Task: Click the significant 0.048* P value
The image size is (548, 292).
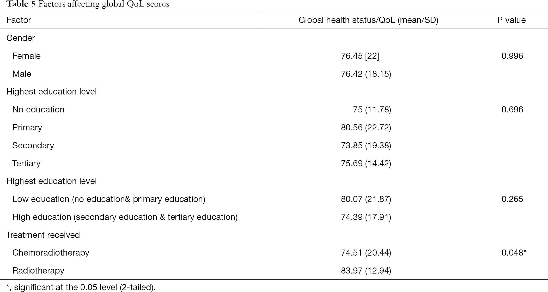Action: (514, 253)
